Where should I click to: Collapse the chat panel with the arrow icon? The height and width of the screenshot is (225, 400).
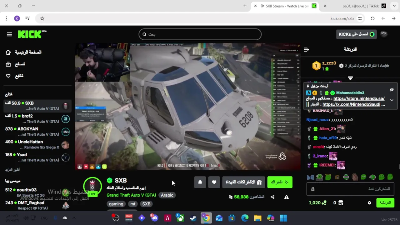[306, 49]
